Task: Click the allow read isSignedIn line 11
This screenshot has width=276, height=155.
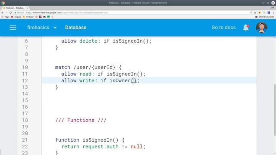Action: click(103, 74)
